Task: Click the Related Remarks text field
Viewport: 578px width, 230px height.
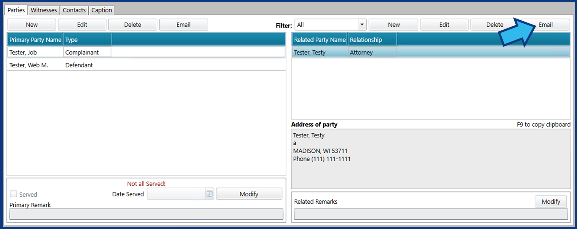Action: tap(431, 214)
